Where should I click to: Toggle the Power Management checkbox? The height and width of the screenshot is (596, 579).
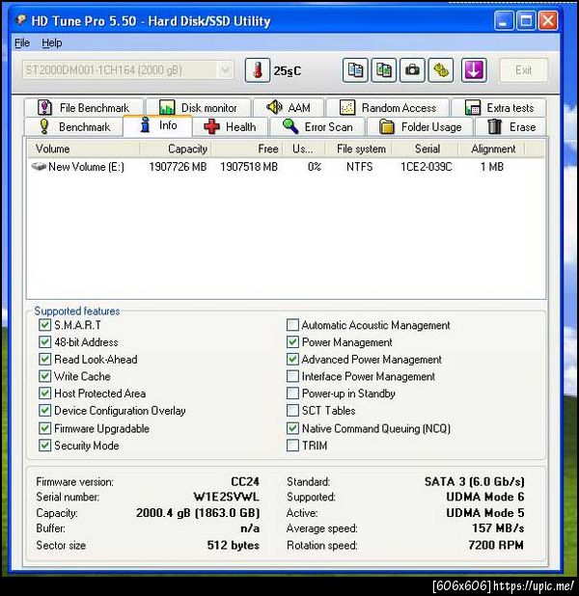[x=292, y=342]
